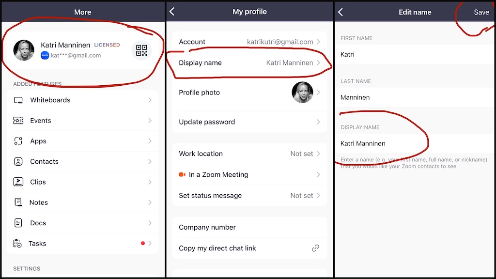Click Katri Manninen name in More panel
496x279 pixels.
click(65, 45)
